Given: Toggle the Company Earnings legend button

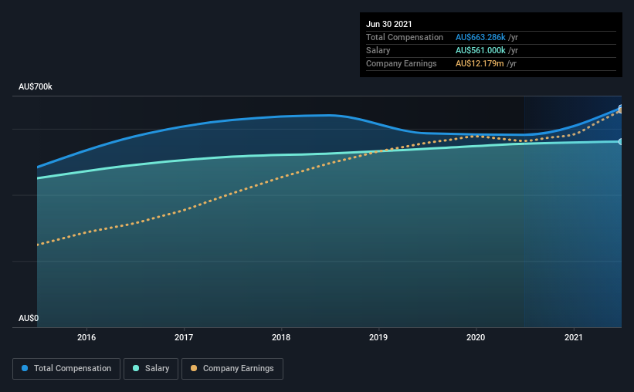Looking at the screenshot, I should [x=232, y=369].
